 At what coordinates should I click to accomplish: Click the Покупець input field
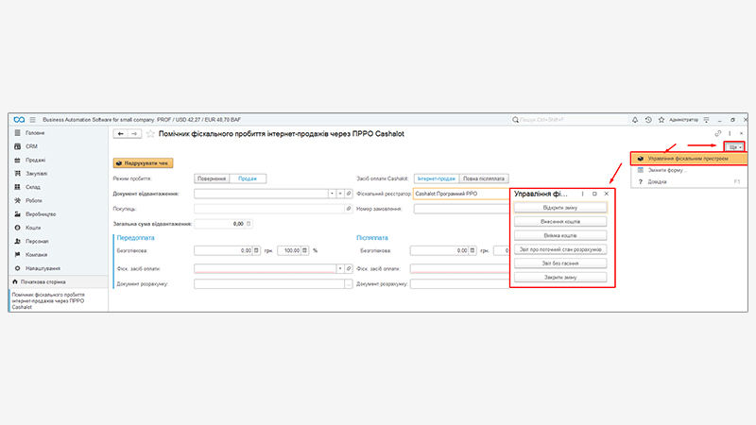(x=269, y=209)
